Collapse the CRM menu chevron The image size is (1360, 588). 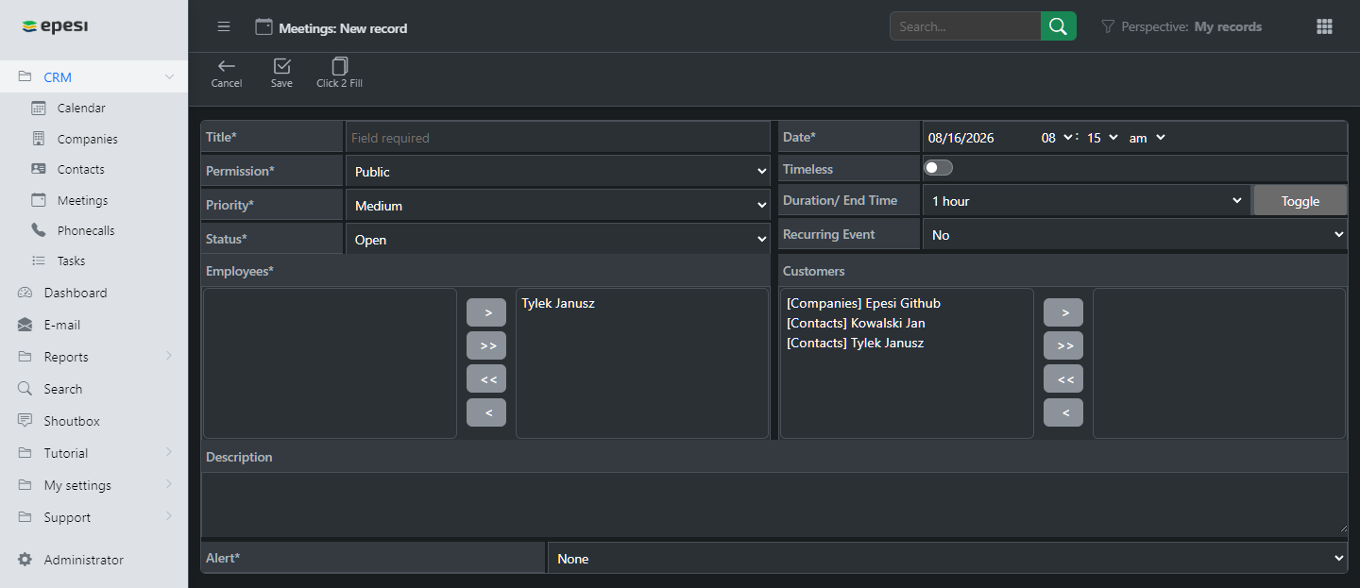pos(169,77)
